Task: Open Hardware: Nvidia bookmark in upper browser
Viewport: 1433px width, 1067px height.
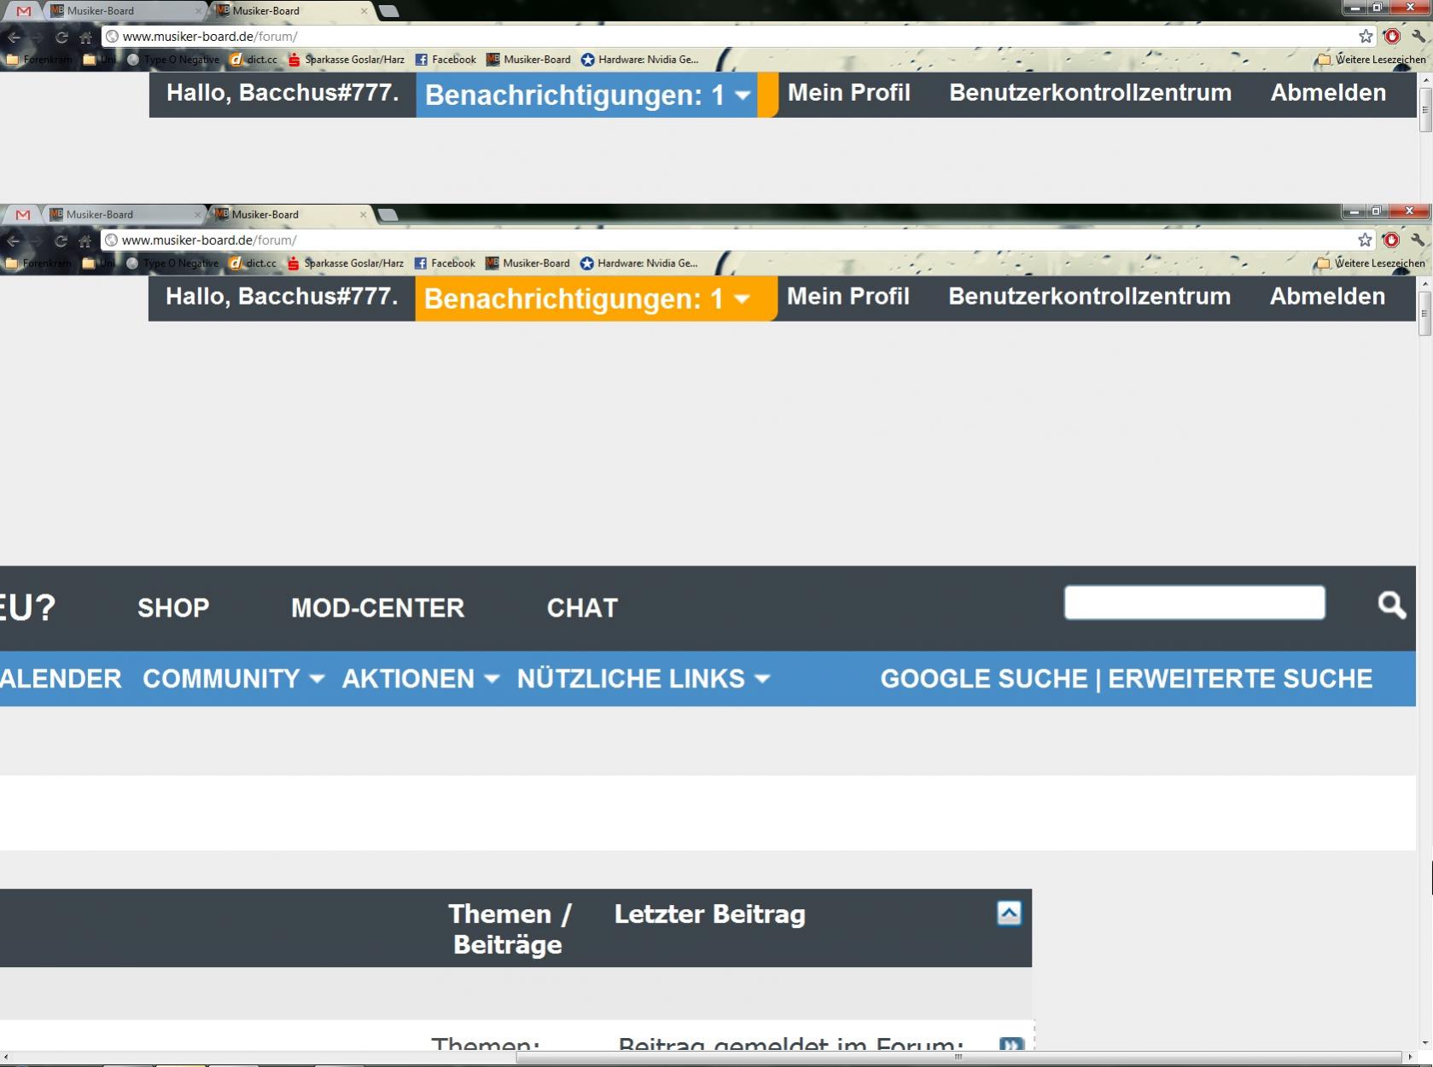Action: pyautogui.click(x=640, y=60)
